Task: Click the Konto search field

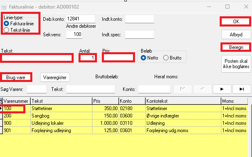Action: [x=154, y=89]
